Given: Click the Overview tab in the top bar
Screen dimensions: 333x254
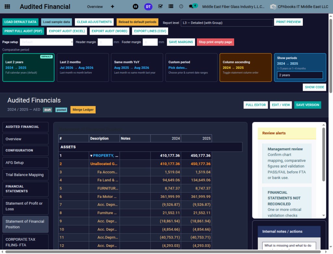Looking at the screenshot, I should (95, 6).
